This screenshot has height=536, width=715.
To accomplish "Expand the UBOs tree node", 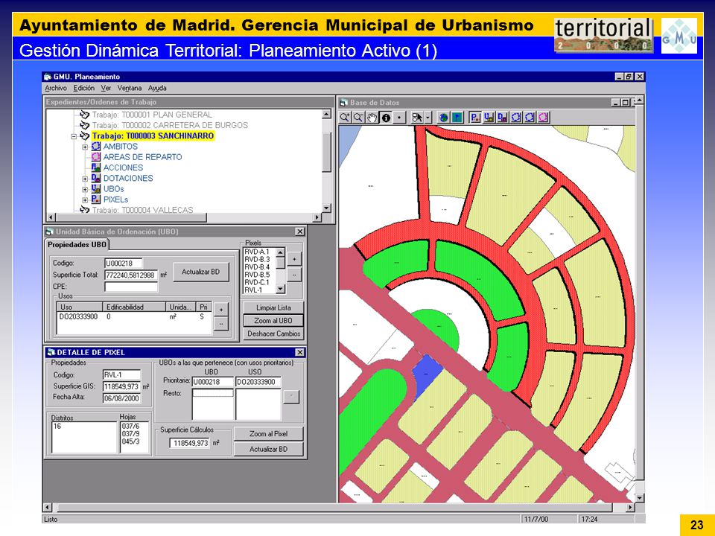I will click(85, 189).
